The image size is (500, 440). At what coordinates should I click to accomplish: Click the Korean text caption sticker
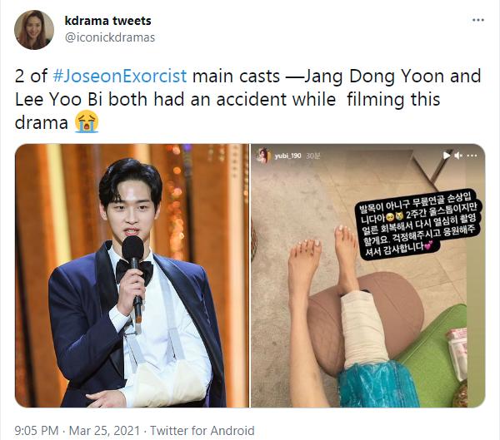[x=418, y=225]
